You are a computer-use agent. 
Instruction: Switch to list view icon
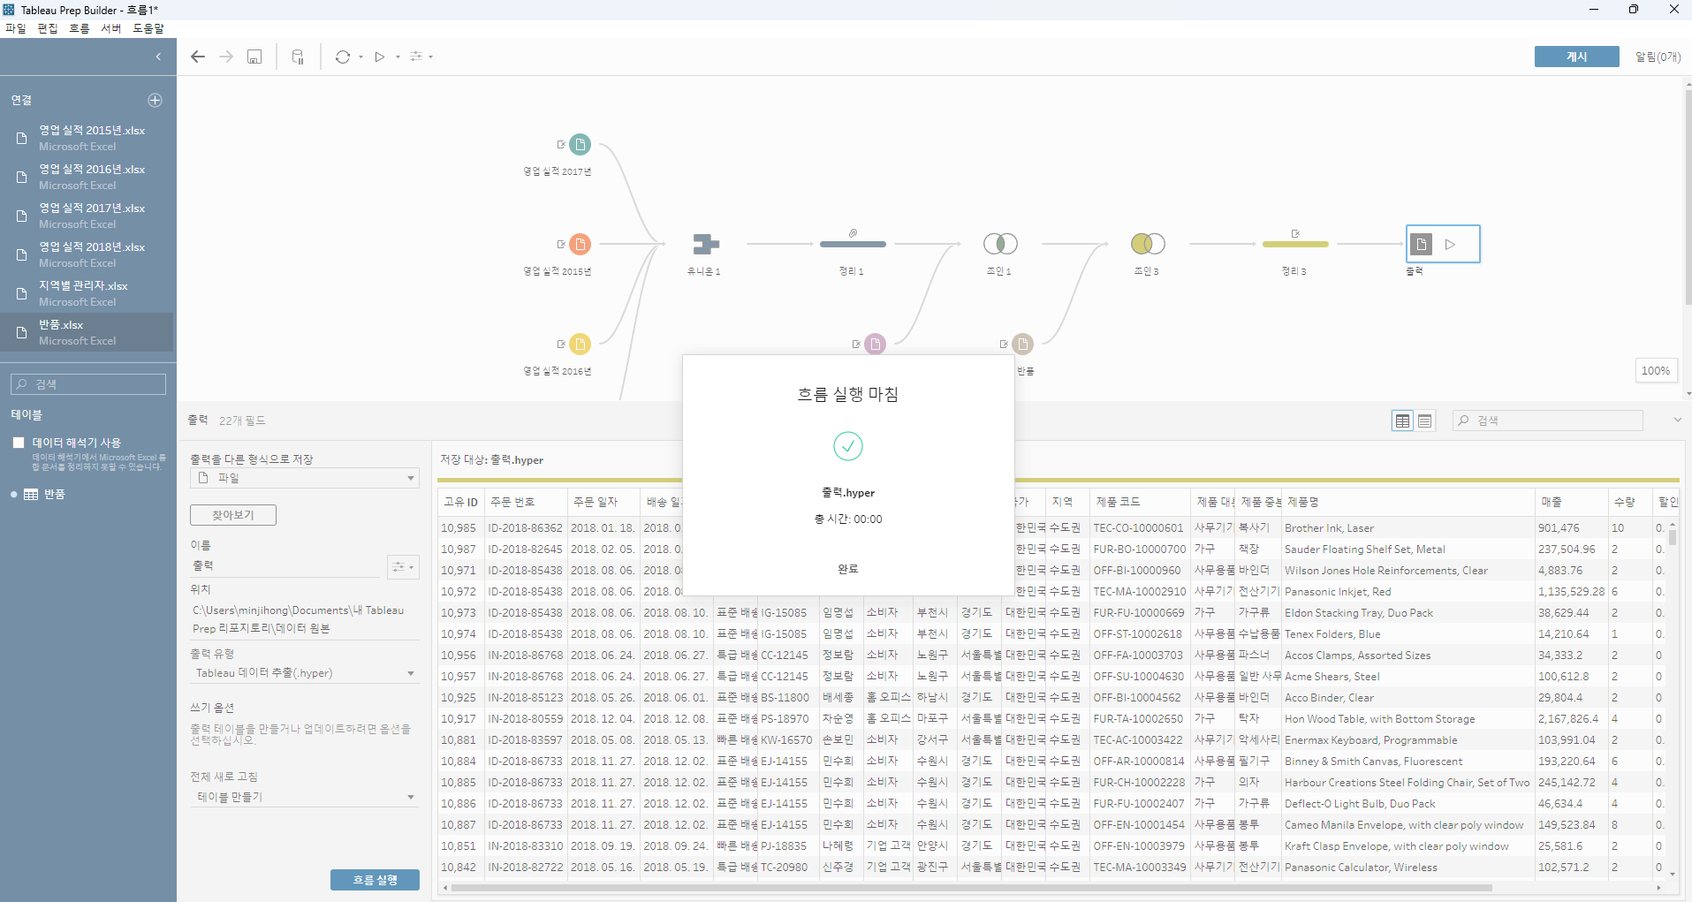[x=1425, y=421]
